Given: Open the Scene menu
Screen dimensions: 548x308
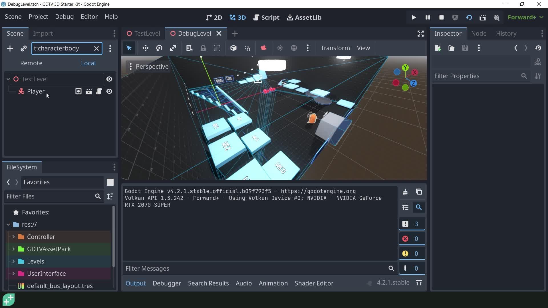Looking at the screenshot, I should pyautogui.click(x=13, y=17).
